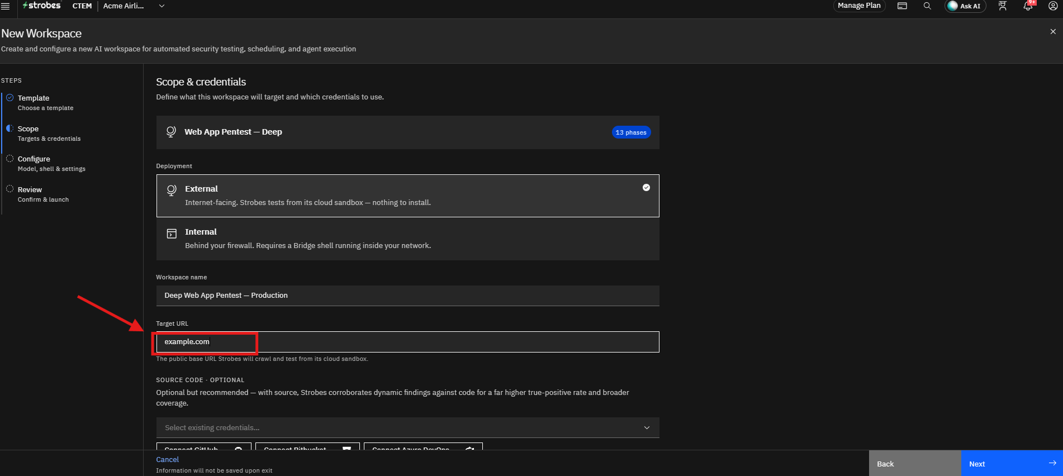Open the hamburger navigation menu
This screenshot has height=476, width=1063.
click(x=6, y=6)
